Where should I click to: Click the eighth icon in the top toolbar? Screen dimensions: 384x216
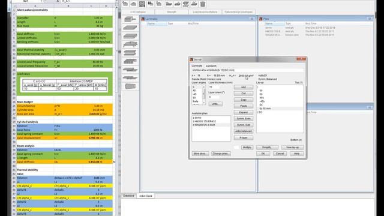[185, 4]
